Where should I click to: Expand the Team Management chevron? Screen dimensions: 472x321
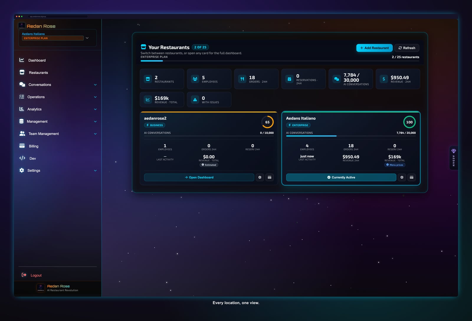(95, 134)
